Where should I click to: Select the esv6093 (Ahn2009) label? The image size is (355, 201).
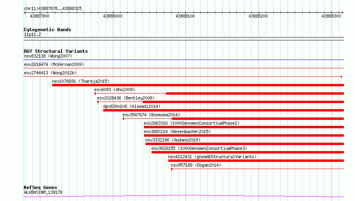point(114,90)
